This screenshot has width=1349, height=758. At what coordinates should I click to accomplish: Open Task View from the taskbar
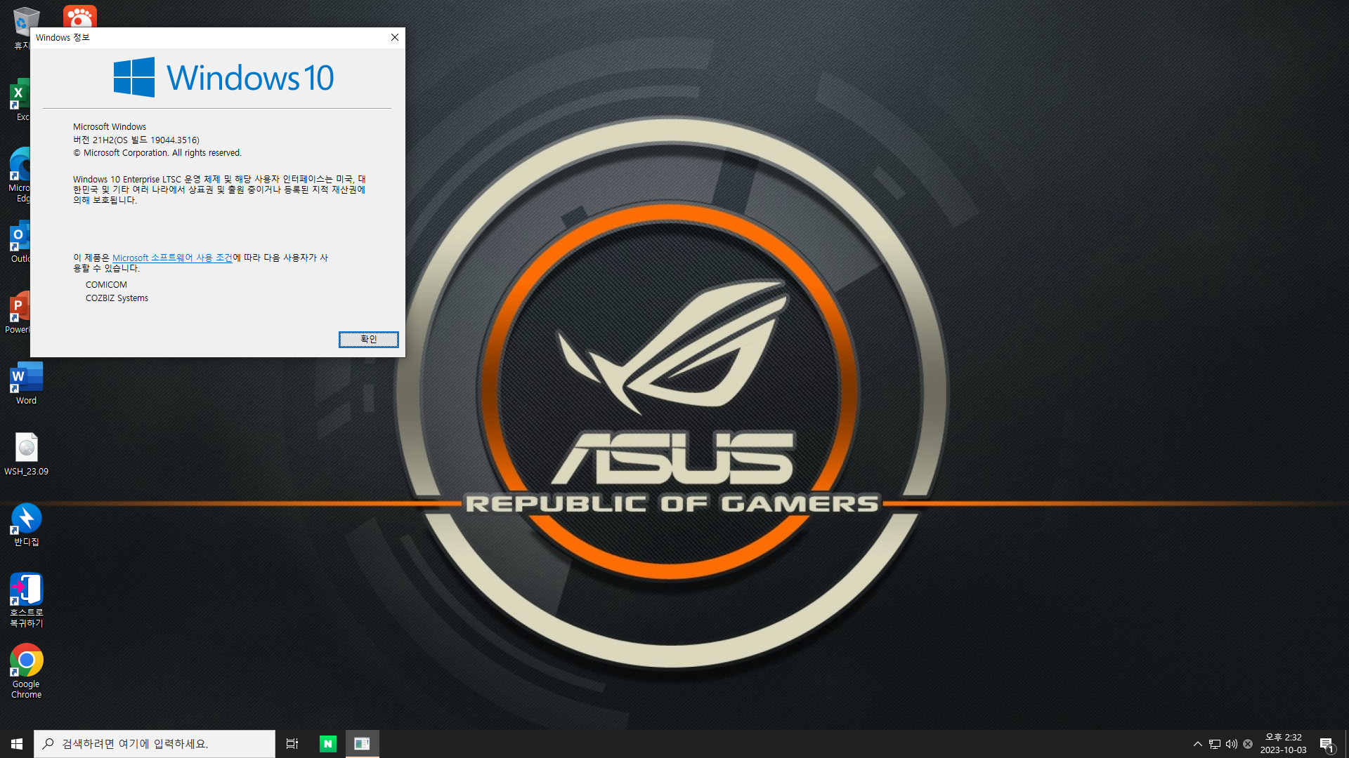click(x=292, y=744)
